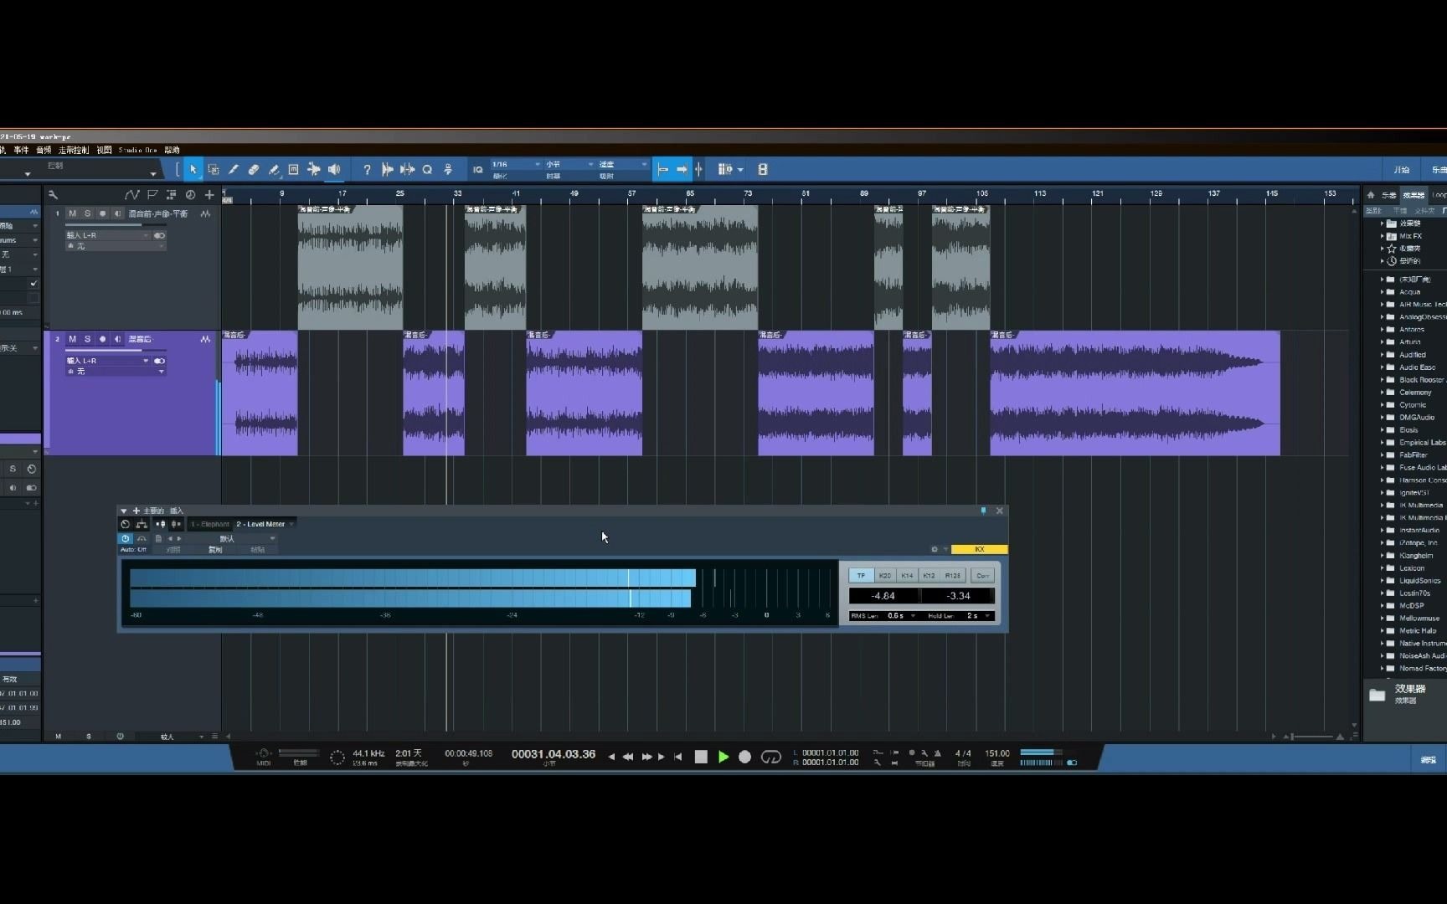Click the Rewind button in transport

628,757
